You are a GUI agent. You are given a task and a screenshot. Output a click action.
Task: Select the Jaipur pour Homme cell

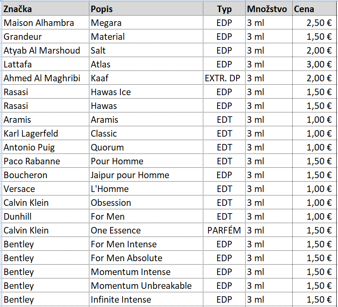130,175
